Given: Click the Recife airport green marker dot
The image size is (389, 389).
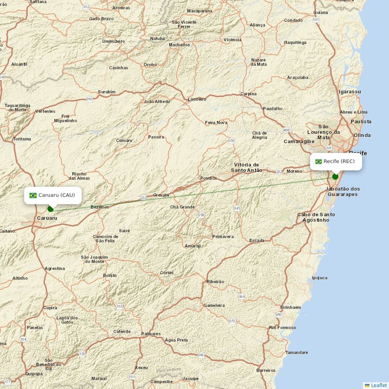Looking at the screenshot, I should coord(335,177).
